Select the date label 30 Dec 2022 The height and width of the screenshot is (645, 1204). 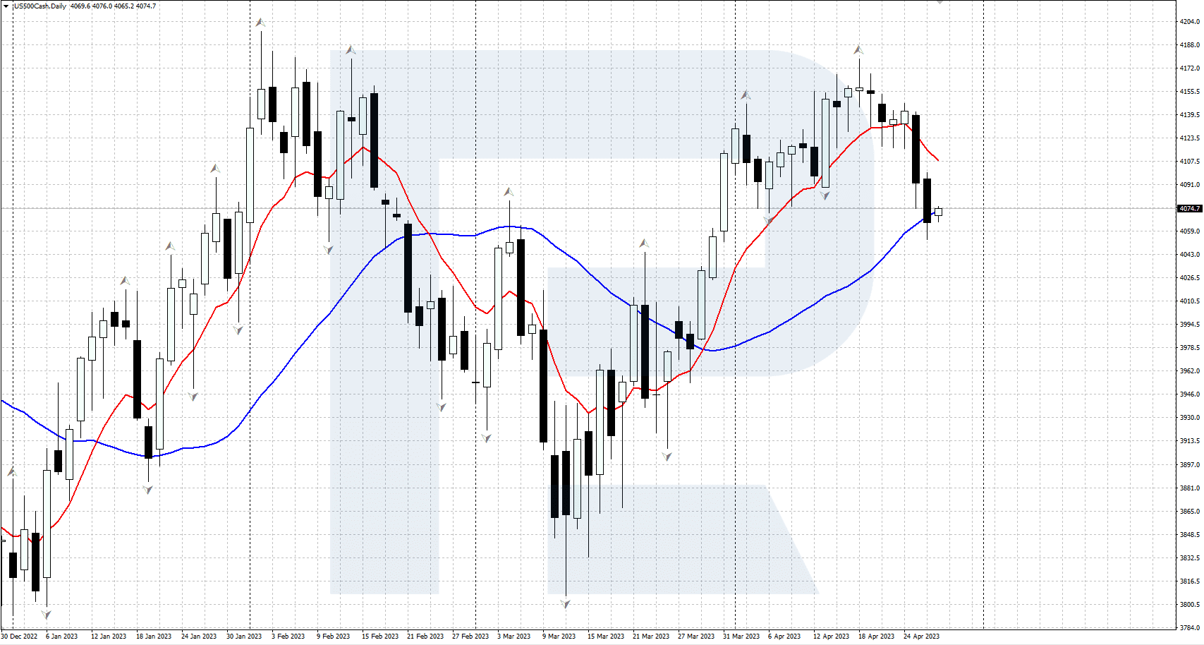click(x=20, y=636)
